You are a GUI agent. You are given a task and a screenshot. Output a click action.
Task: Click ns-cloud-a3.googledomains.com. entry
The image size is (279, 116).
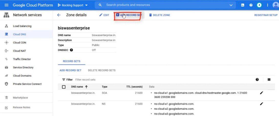pos(174,114)
